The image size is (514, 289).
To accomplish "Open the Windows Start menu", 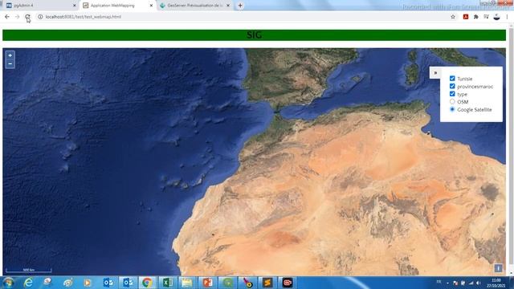I will 8,283.
